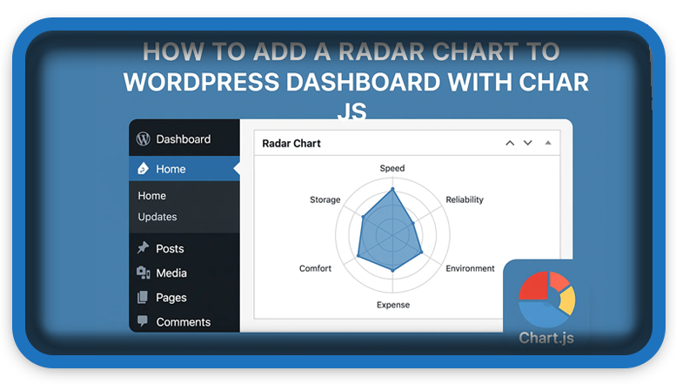The width and height of the screenshot is (676, 384).
Task: Click the Comfort axis label
Action: (315, 268)
